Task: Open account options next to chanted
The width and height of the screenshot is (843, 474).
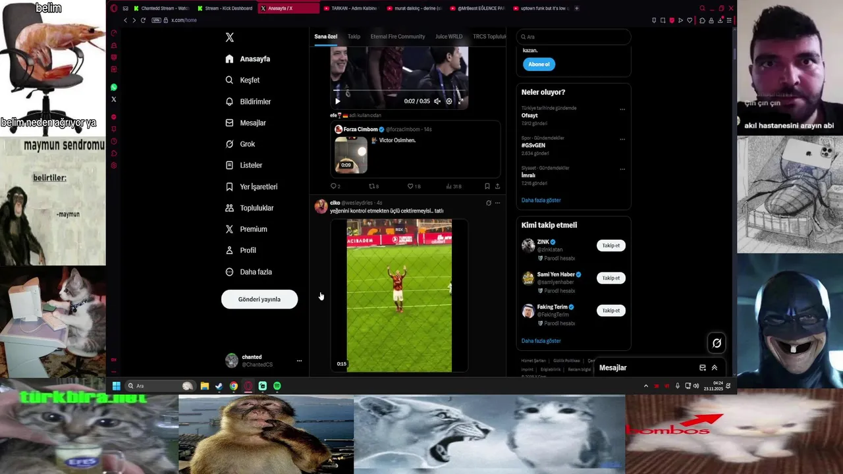Action: pos(299,361)
